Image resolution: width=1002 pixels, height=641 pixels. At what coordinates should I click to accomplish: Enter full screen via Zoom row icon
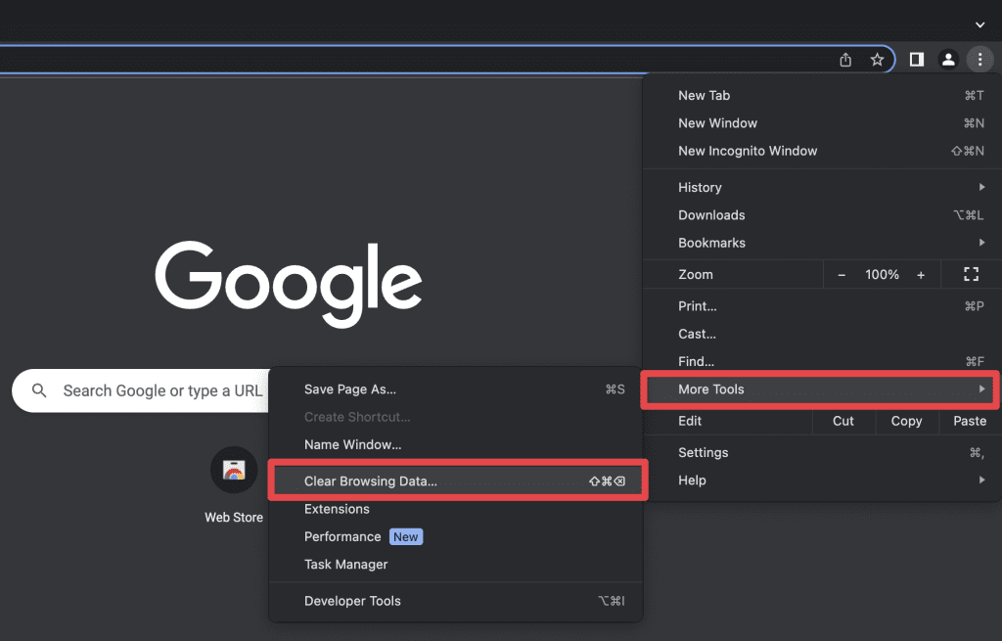point(971,274)
